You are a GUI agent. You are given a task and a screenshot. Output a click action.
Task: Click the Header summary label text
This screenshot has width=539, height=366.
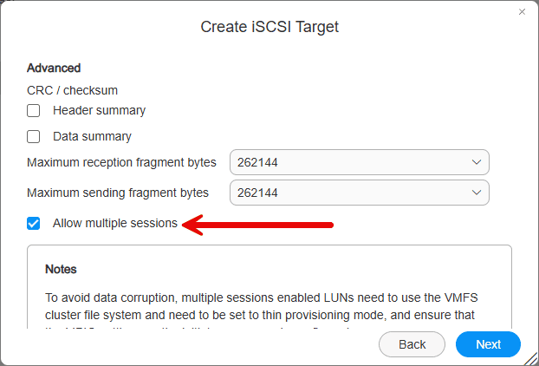click(x=99, y=110)
